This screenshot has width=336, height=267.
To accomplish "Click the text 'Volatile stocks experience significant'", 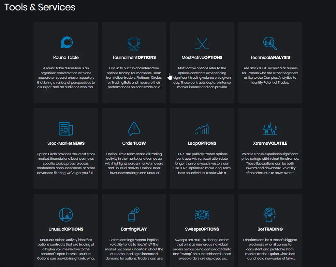I will 270,154.
